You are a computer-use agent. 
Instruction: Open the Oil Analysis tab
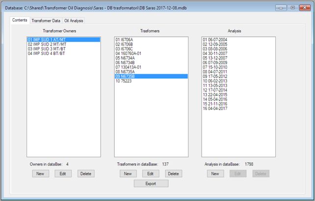[74, 21]
